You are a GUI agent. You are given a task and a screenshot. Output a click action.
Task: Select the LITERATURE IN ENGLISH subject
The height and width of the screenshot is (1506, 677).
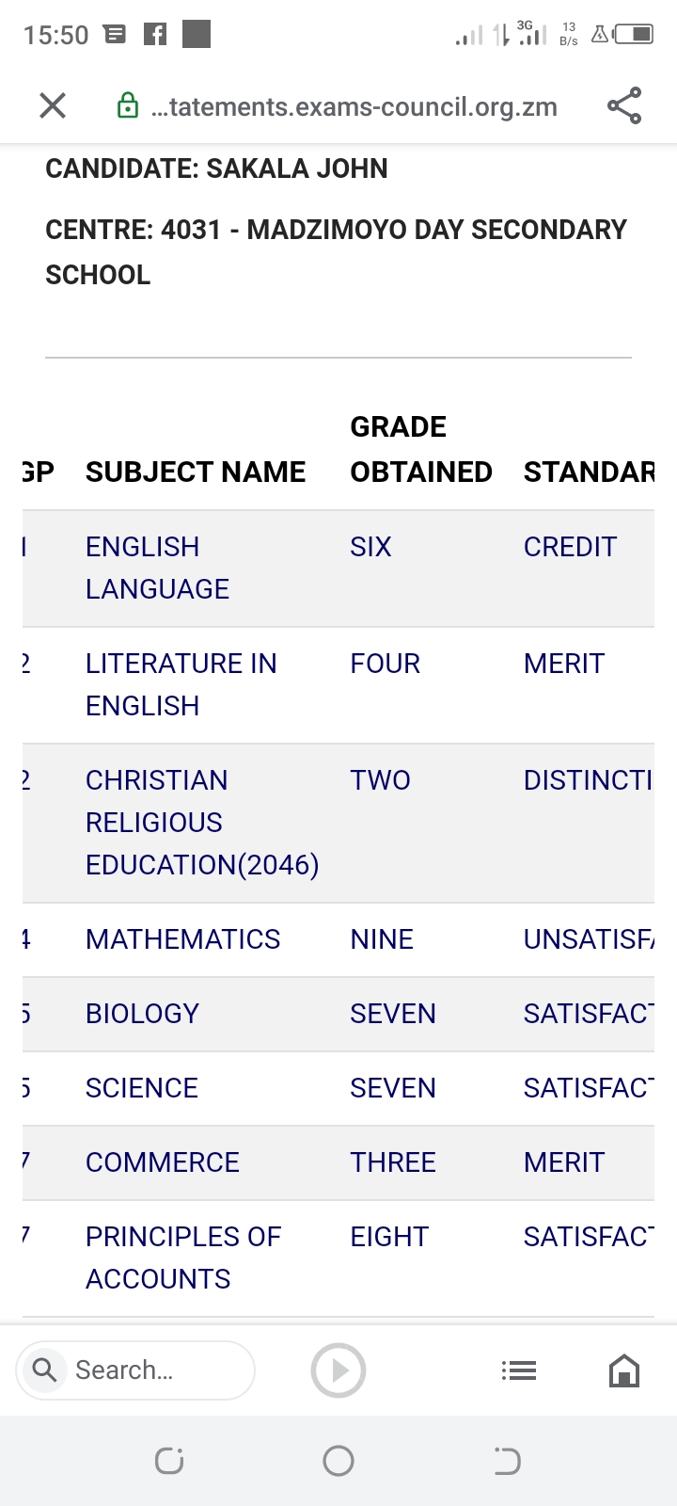181,684
